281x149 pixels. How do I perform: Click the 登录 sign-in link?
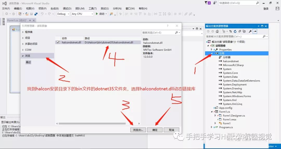click(266, 9)
